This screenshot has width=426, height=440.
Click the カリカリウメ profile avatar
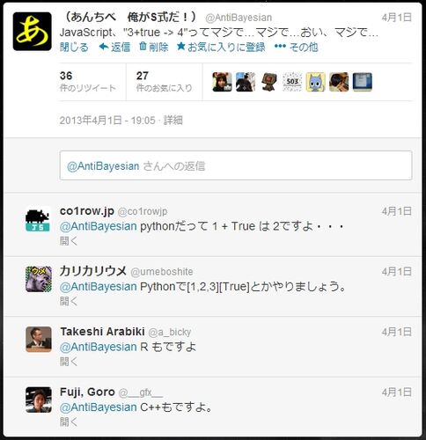click(x=39, y=279)
